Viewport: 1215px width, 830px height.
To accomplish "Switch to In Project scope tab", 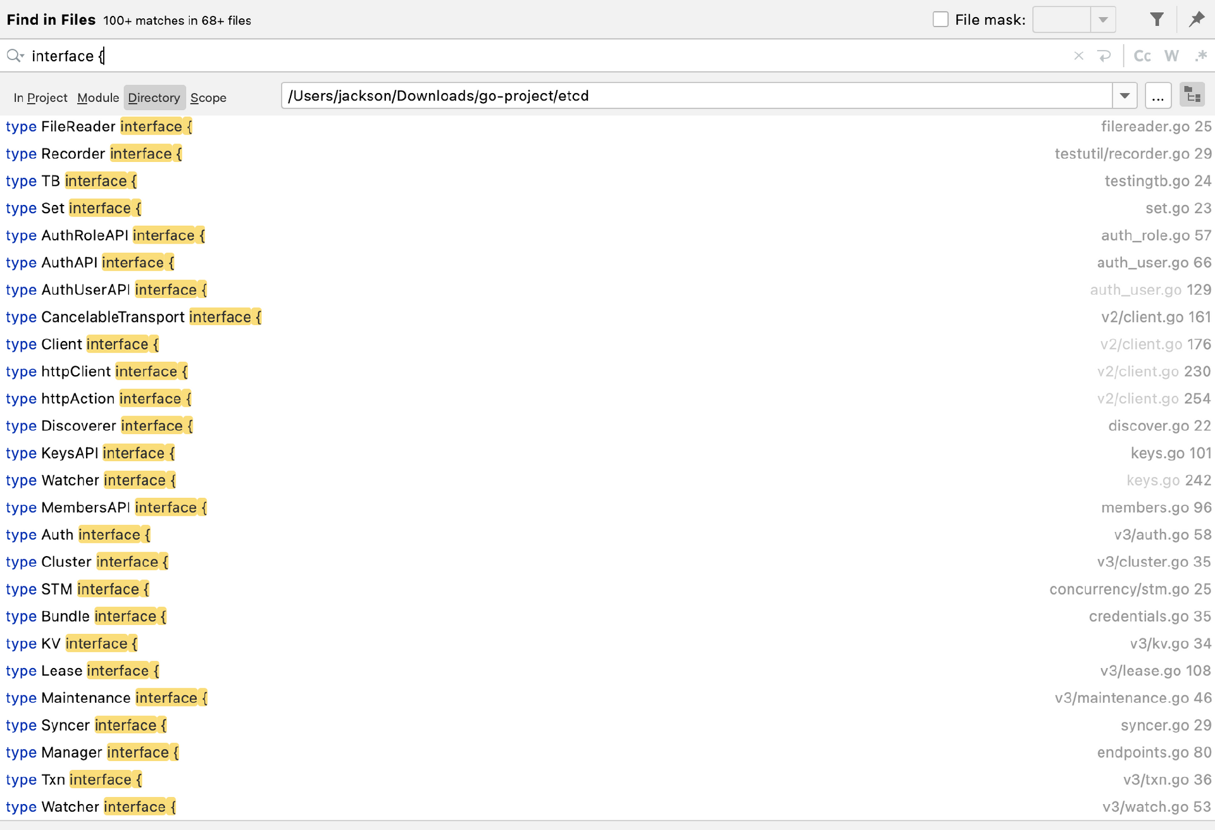I will [40, 97].
